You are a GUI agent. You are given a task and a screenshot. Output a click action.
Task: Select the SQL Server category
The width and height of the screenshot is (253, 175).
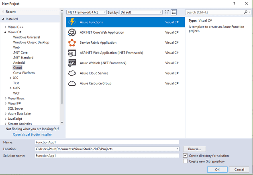(x=16, y=109)
